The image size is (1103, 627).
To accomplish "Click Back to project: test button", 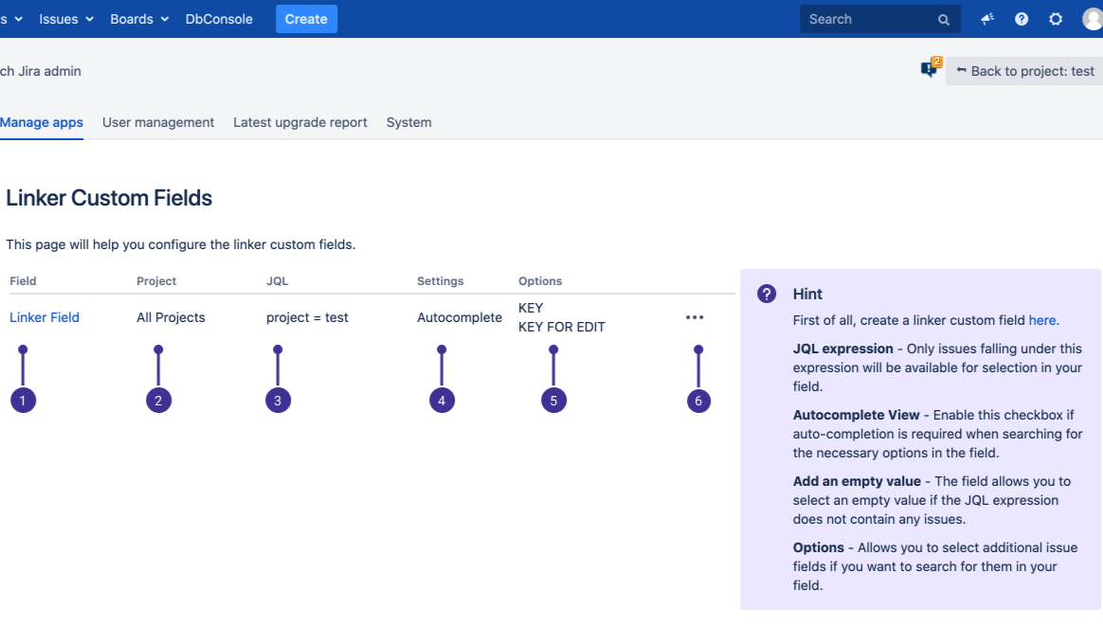I will [1024, 71].
